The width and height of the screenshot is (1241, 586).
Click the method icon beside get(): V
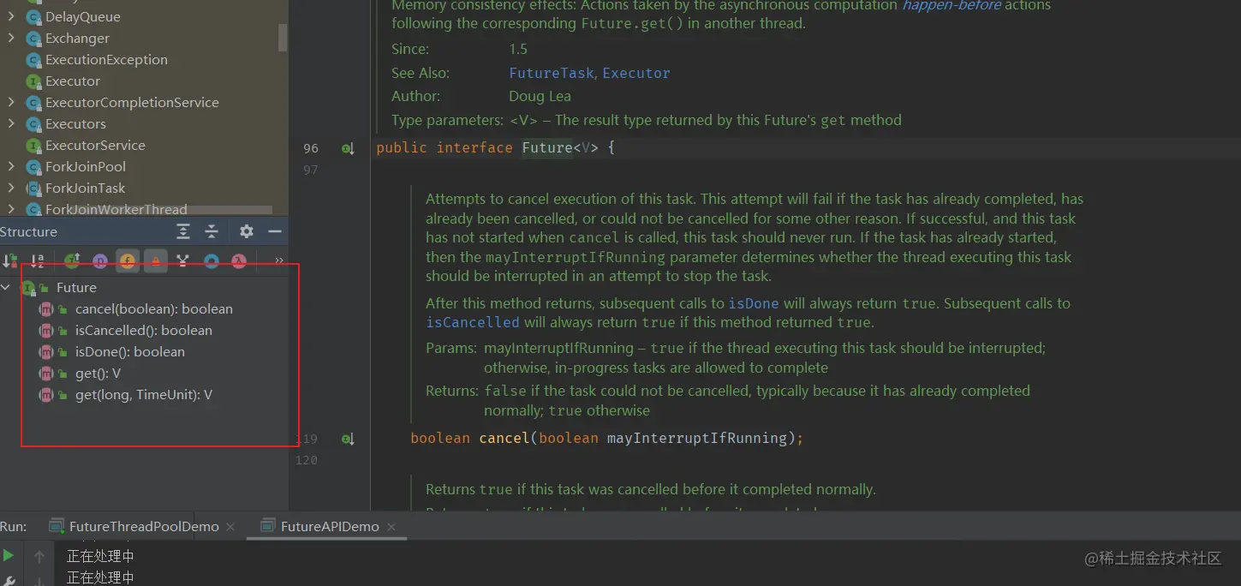click(x=46, y=374)
